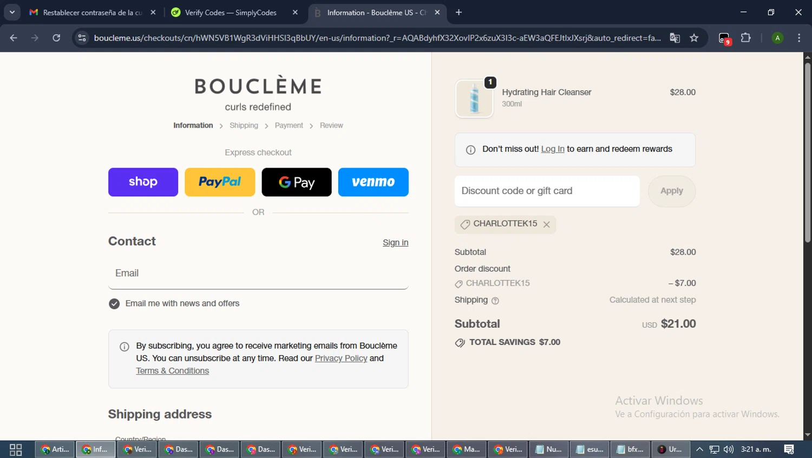Go to the Shipping breadcrumb step

(244, 125)
